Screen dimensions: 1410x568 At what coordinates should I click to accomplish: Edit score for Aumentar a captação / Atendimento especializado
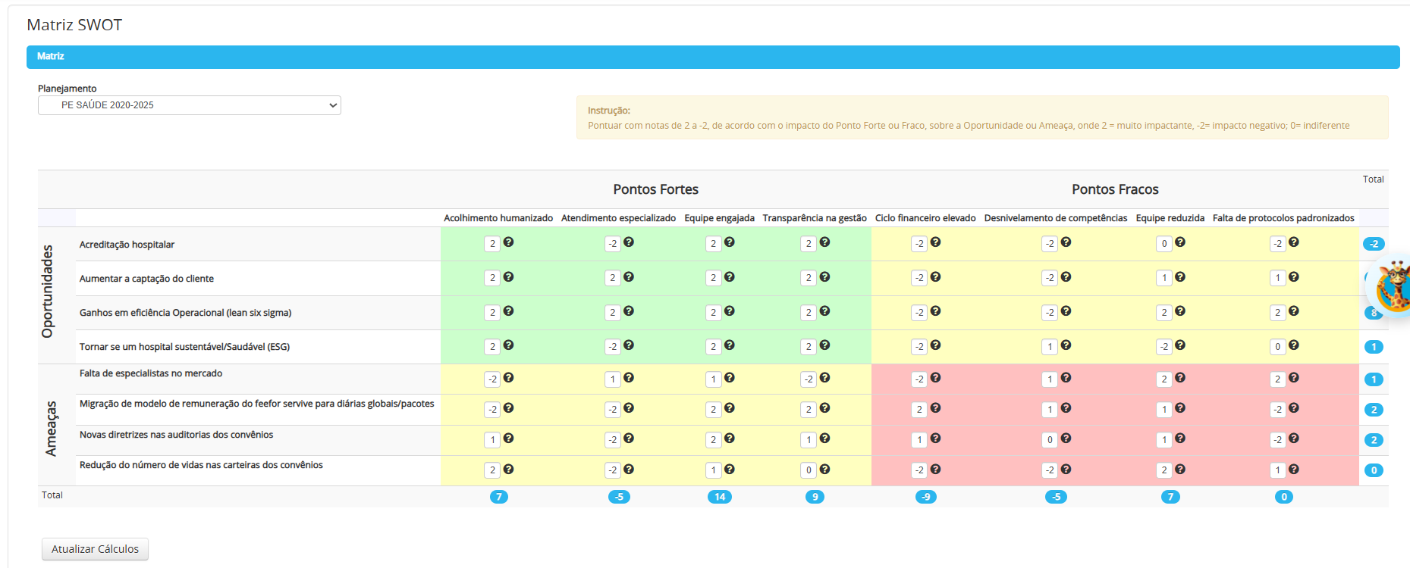(x=613, y=278)
